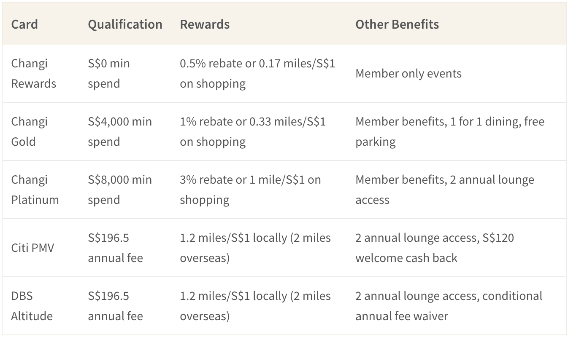568x337 pixels.
Task: Click the Other Benefits column header
Action: point(397,24)
